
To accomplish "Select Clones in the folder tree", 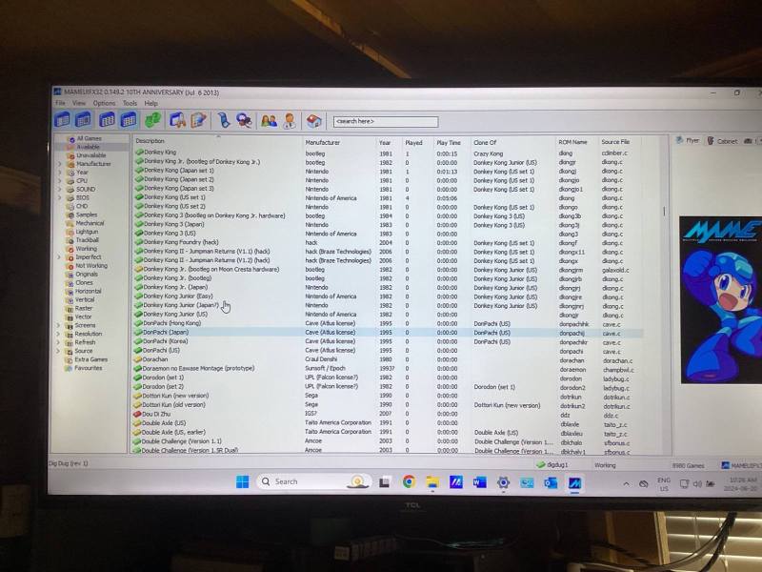I will click(84, 282).
